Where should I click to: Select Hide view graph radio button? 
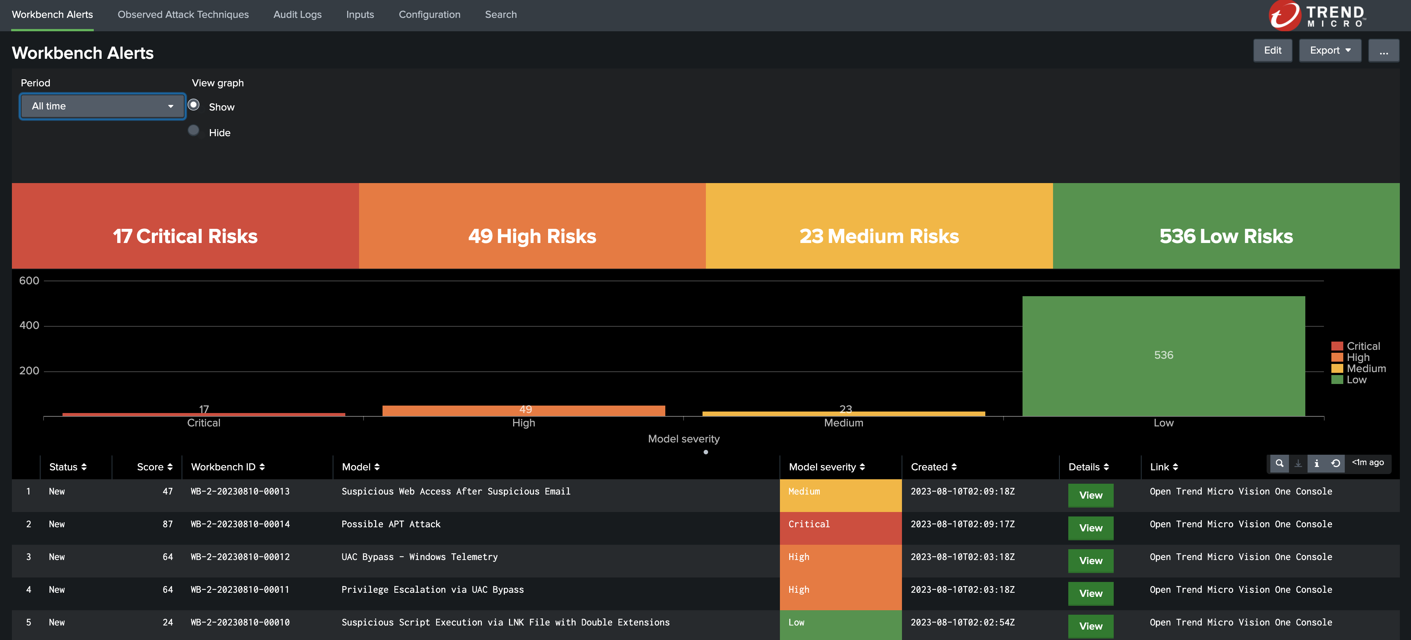193,130
